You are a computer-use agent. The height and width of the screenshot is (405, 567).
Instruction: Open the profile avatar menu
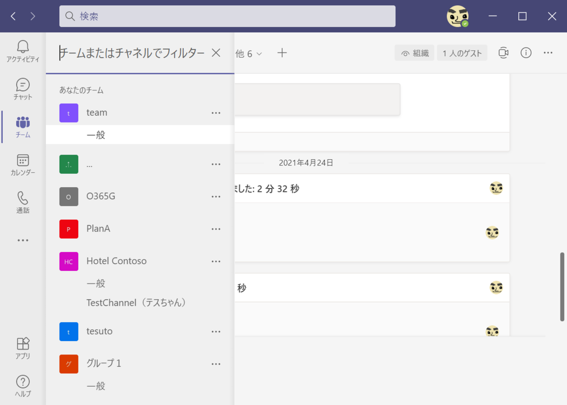pos(457,17)
